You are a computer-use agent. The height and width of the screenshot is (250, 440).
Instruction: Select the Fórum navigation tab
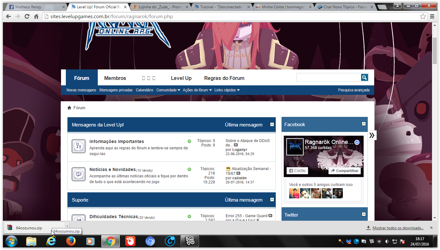click(x=81, y=78)
